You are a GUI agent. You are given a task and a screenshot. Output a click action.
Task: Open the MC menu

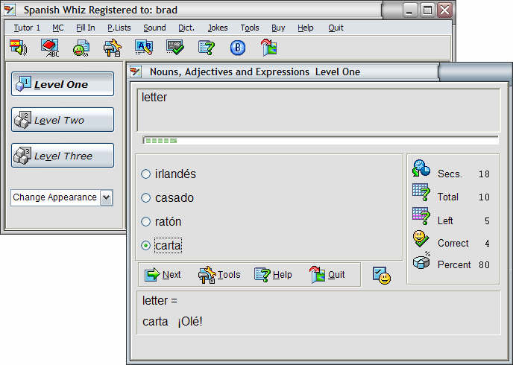tap(58, 28)
